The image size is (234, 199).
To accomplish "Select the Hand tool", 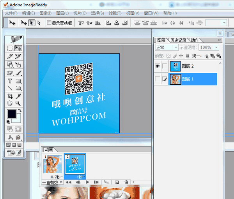I will coord(10,103).
